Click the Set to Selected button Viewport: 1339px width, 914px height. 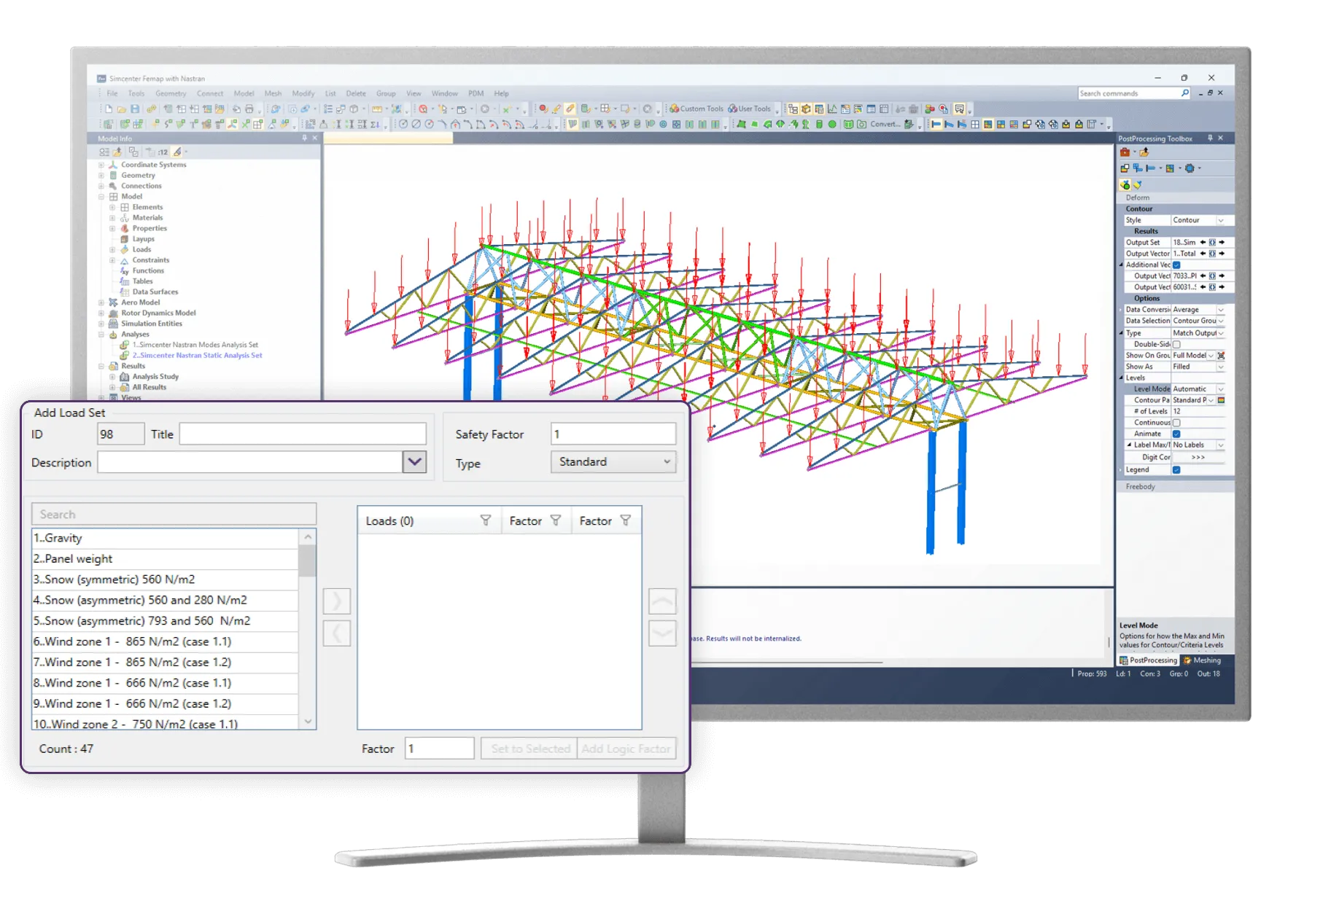pyautogui.click(x=529, y=749)
